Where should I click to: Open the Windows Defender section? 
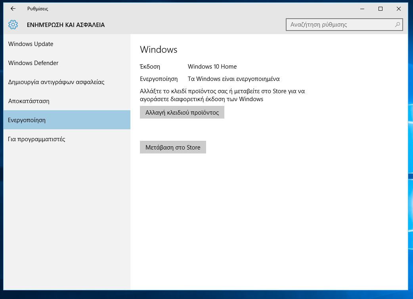[x=67, y=63]
